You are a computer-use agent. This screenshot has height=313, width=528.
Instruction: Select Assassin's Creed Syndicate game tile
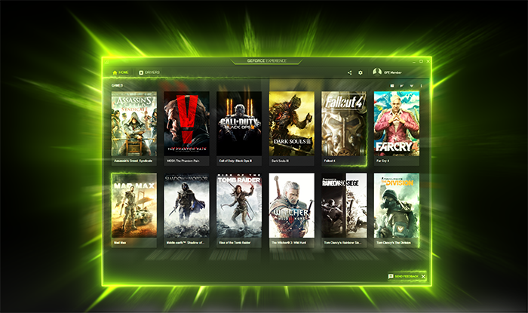[134, 128]
